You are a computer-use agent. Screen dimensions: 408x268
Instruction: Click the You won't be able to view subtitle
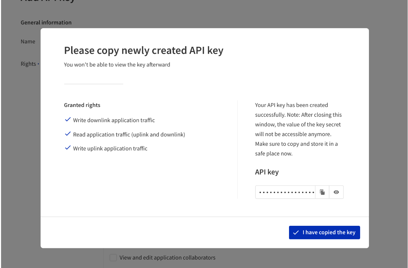(117, 65)
